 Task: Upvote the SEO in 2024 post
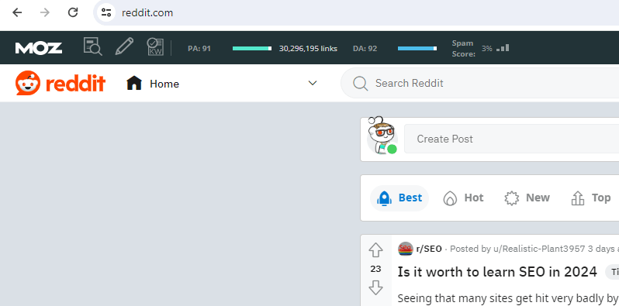pyautogui.click(x=375, y=250)
